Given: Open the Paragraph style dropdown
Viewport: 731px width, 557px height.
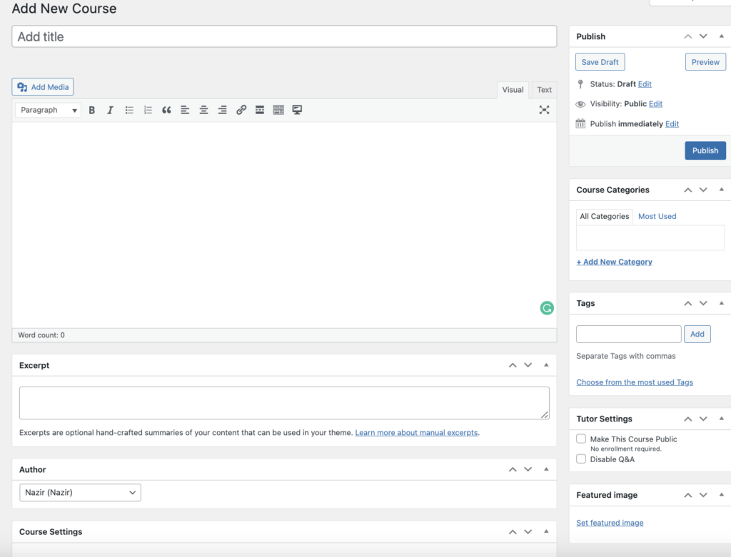Looking at the screenshot, I should [47, 110].
